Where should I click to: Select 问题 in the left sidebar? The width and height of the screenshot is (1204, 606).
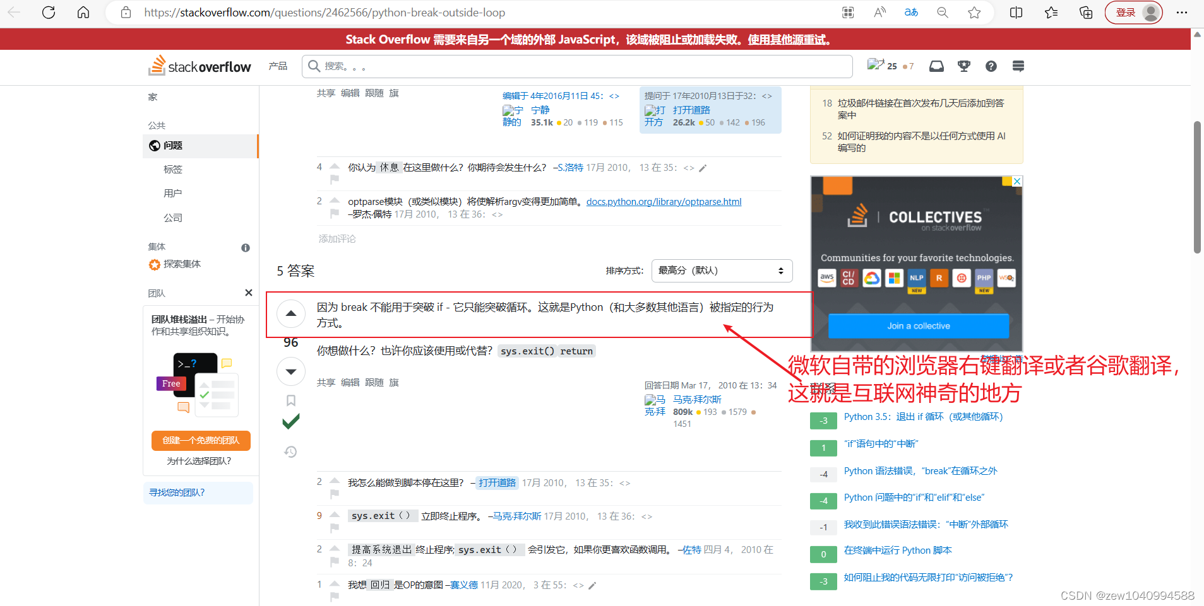click(172, 146)
